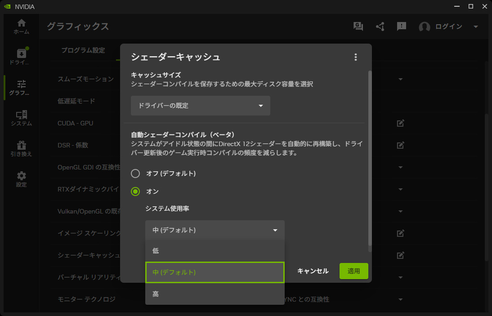Select the オン radio button
The width and height of the screenshot is (492, 316).
[x=135, y=191]
